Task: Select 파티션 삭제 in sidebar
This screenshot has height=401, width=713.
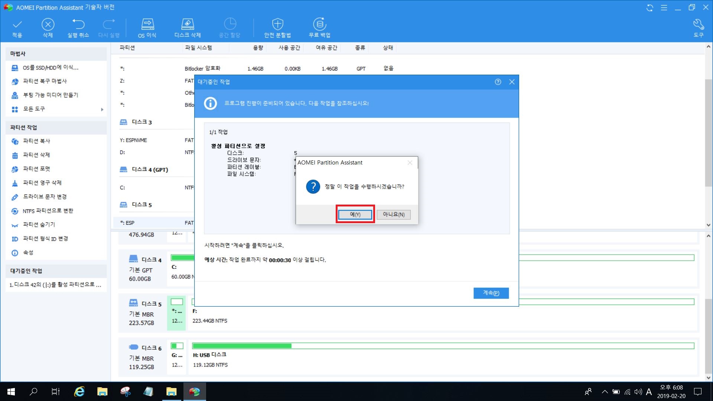Action: pos(36,155)
